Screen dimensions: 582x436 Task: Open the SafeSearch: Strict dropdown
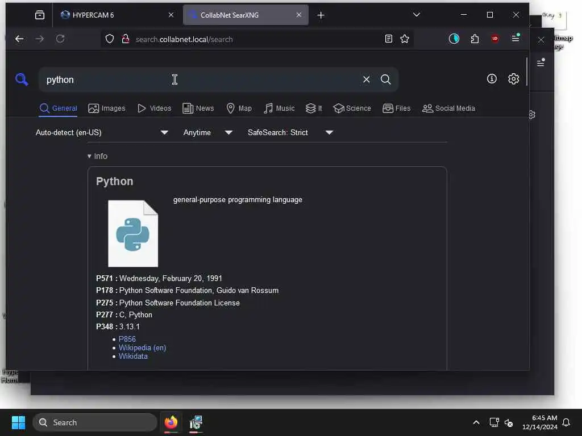coord(290,132)
